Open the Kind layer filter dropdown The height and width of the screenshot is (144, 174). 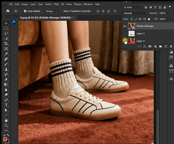tap(132, 7)
